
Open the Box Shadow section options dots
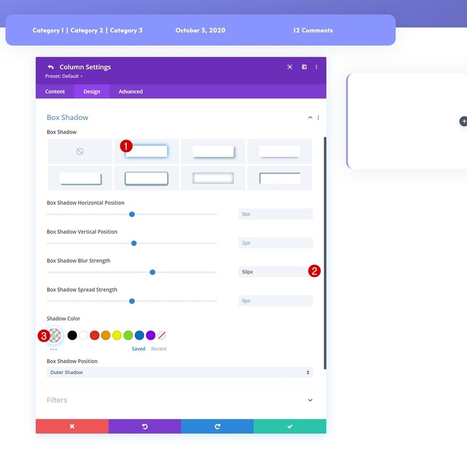click(x=318, y=117)
